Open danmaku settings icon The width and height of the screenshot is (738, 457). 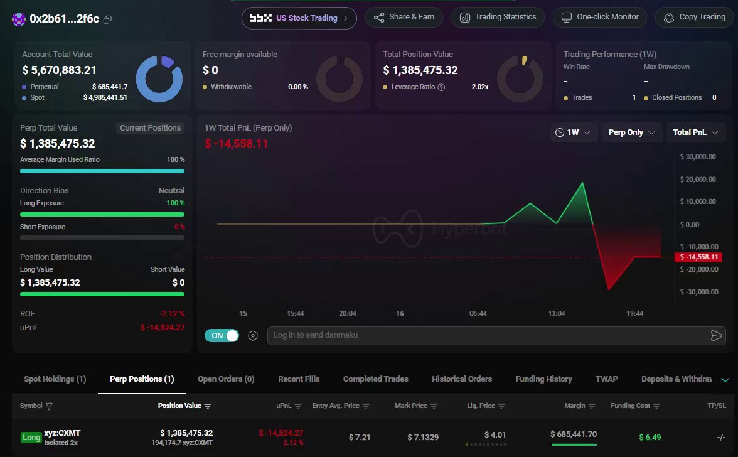click(x=253, y=336)
